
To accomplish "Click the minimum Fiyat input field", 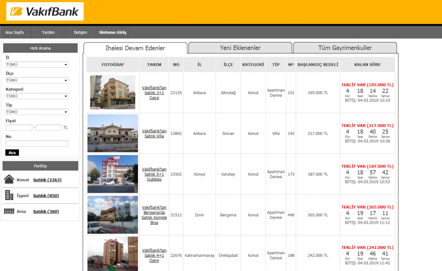I will [x=19, y=128].
